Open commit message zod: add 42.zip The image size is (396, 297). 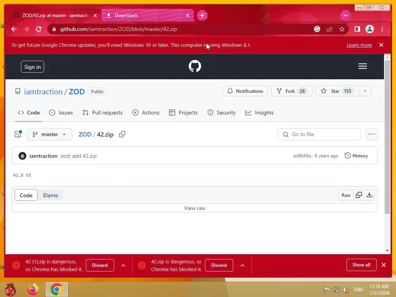(79, 156)
